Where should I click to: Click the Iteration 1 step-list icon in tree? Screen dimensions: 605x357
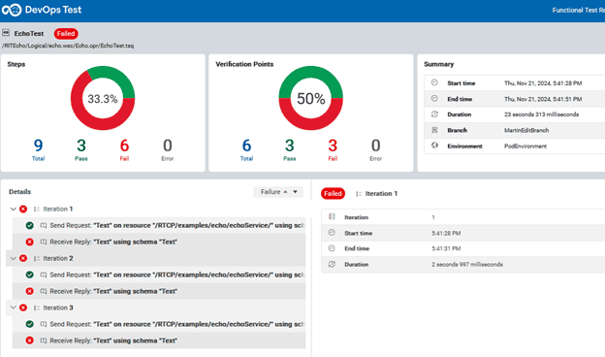pyautogui.click(x=37, y=209)
